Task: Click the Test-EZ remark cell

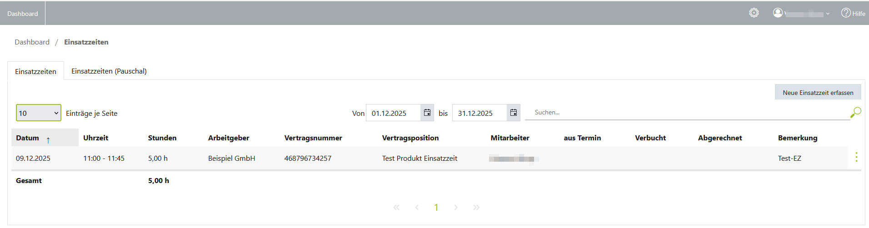Action: 789,158
